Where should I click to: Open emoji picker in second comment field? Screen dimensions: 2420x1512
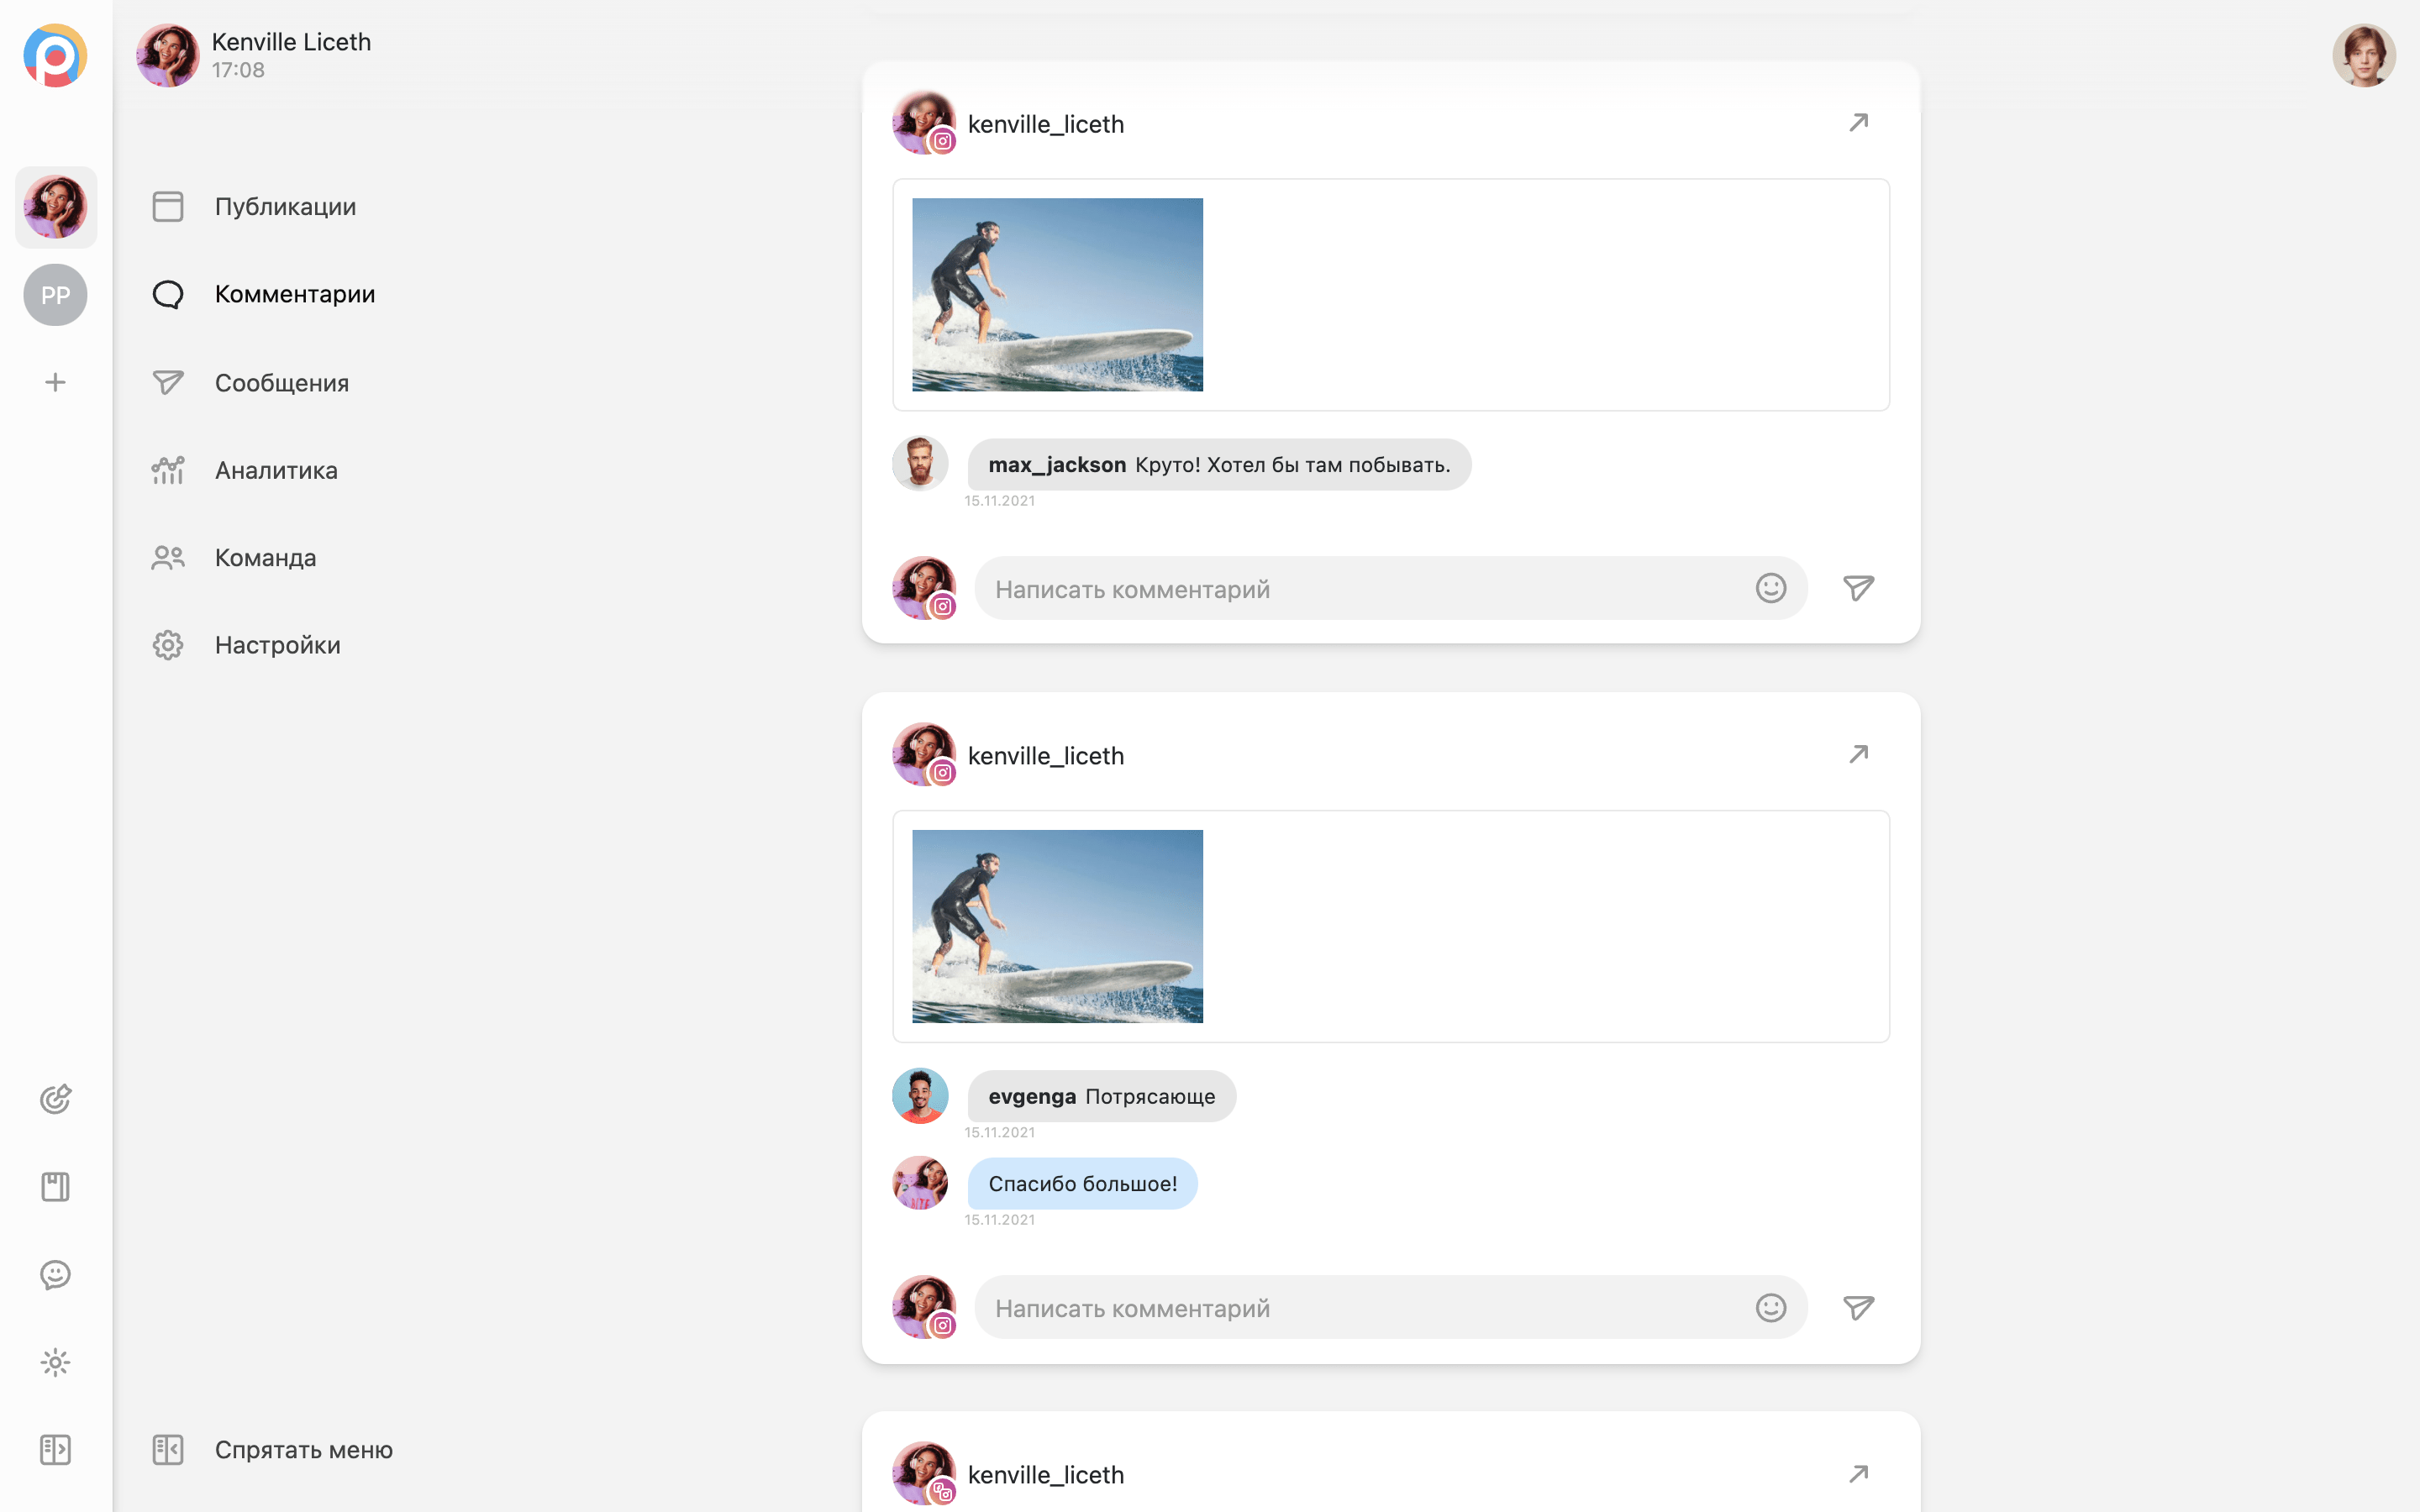pyautogui.click(x=1771, y=1307)
